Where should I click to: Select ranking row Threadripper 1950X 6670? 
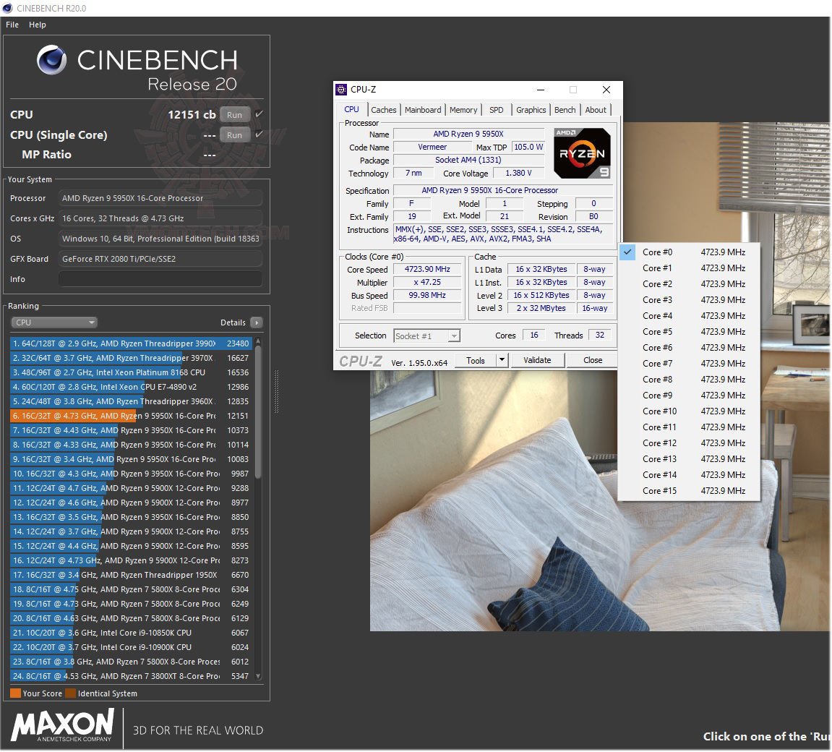click(x=131, y=575)
